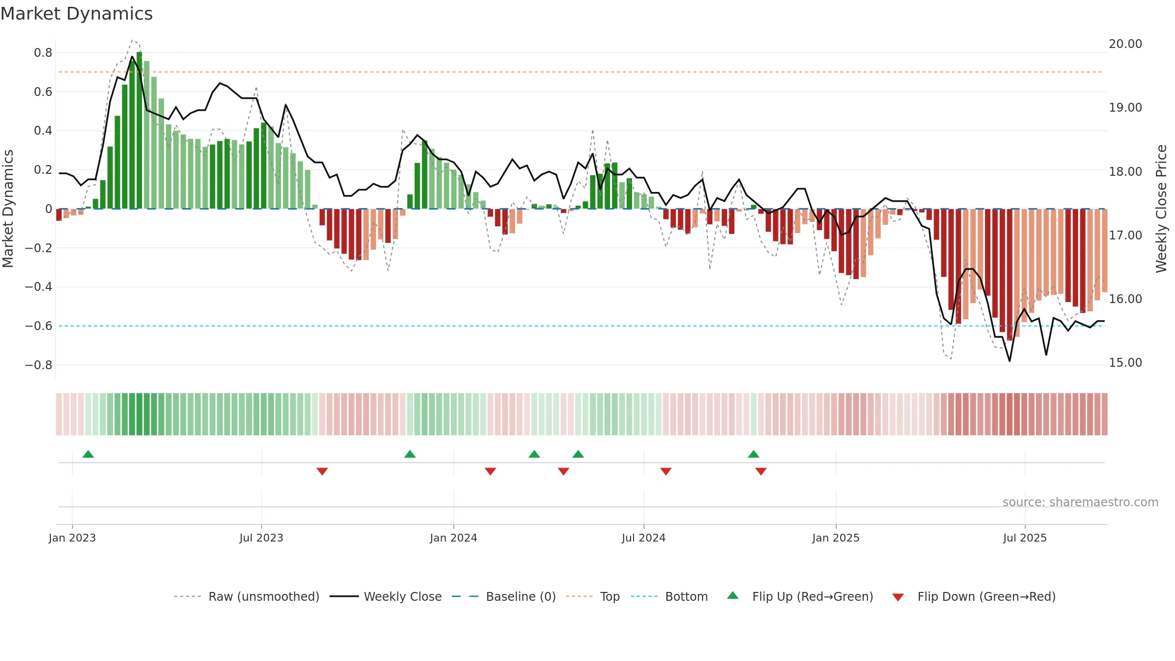
Task: Click the 18.00 price axis label
Action: point(1126,172)
